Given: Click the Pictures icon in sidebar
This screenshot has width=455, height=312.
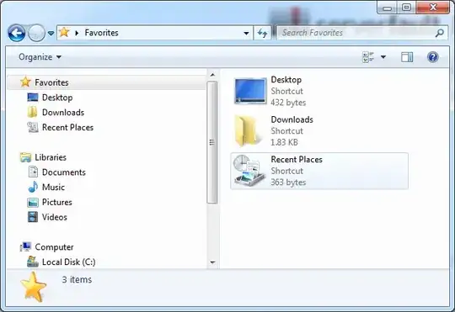Looking at the screenshot, I should coord(33,202).
